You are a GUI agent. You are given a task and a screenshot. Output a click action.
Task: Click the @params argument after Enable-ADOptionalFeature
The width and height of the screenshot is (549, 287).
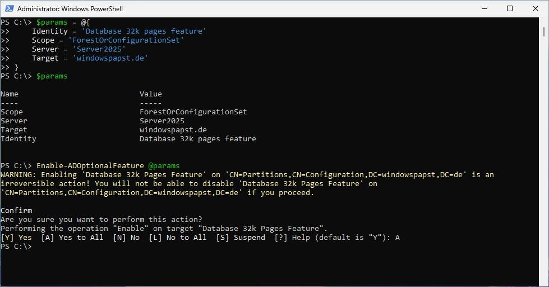[x=164, y=166]
